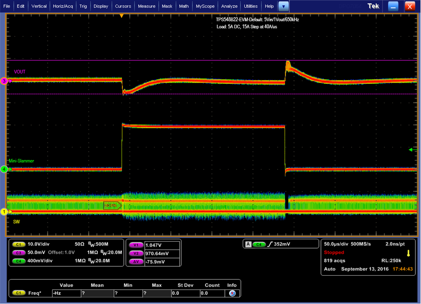Viewport: 421px width, 304px height.
Task: Click the ΔV delta cursor badge
Action: tap(136, 261)
